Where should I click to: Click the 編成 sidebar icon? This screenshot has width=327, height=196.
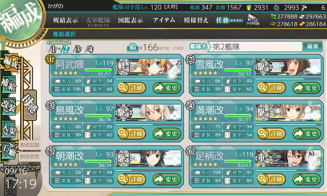pos(10,63)
